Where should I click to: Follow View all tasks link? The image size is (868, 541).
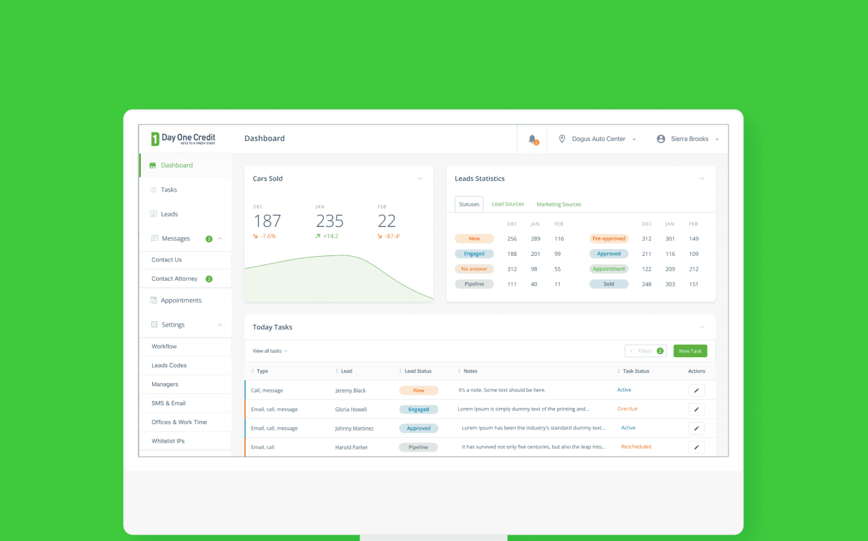point(270,351)
